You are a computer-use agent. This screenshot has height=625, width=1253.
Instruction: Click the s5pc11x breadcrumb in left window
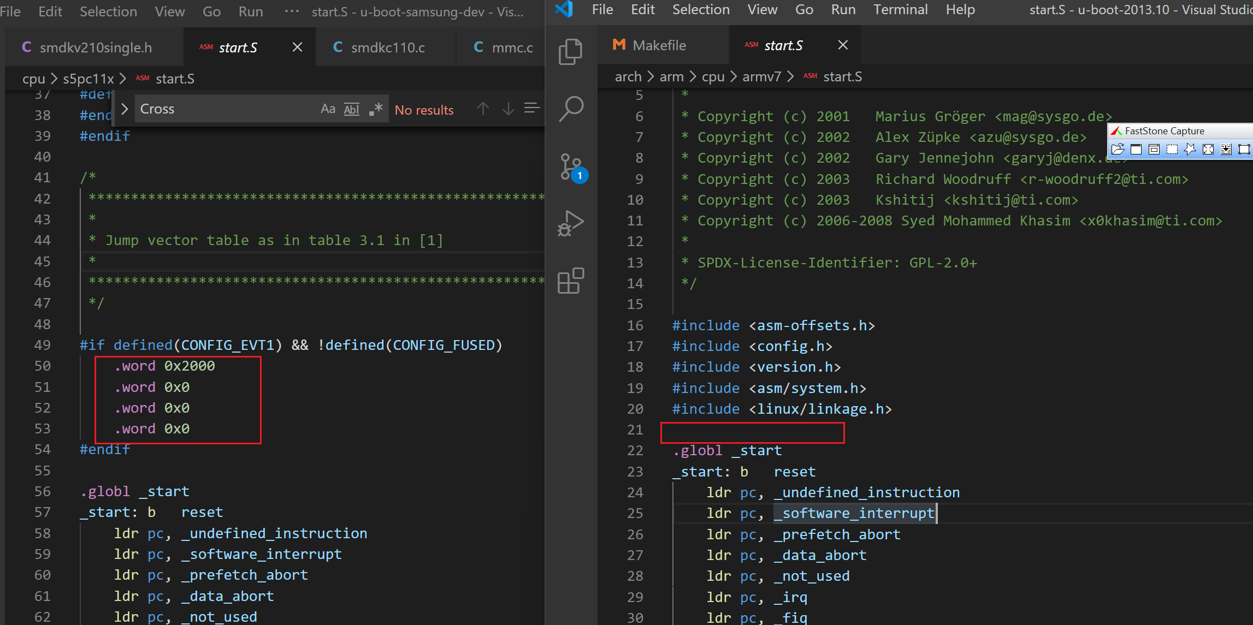pos(88,79)
